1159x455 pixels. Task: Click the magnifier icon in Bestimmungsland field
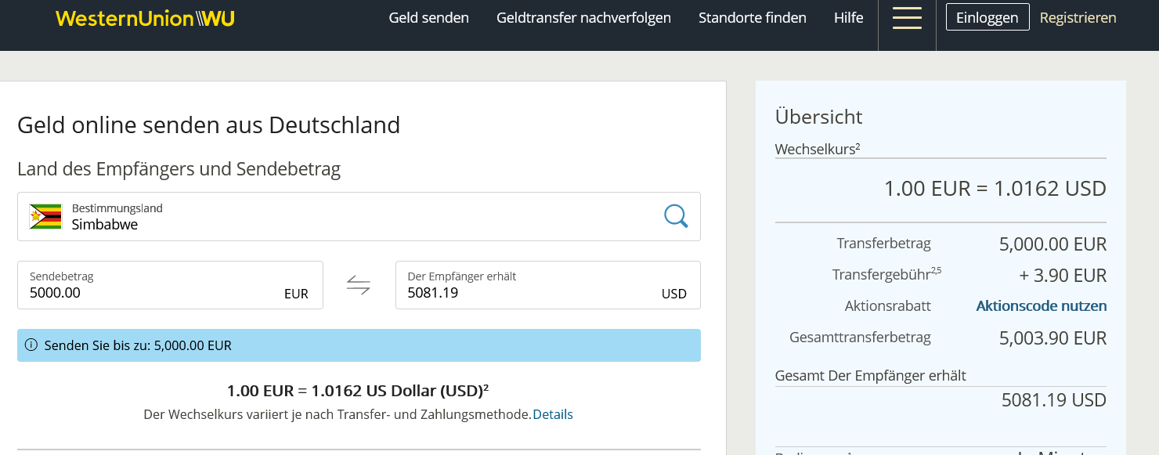pyautogui.click(x=675, y=216)
